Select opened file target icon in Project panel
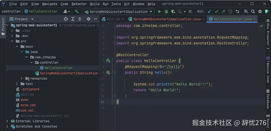This screenshot has height=131, width=271. point(66,19)
